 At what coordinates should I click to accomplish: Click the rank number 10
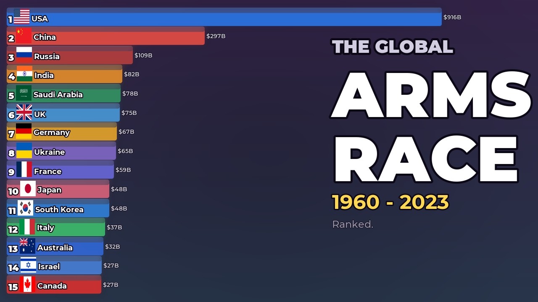coord(13,191)
